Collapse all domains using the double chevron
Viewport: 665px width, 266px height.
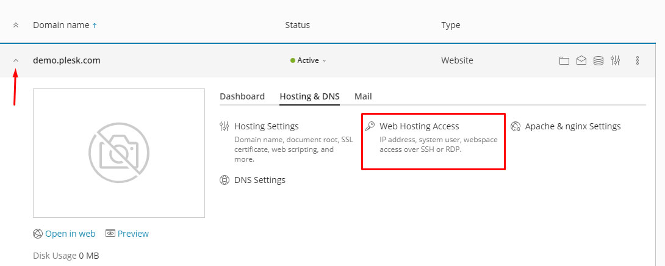point(16,25)
